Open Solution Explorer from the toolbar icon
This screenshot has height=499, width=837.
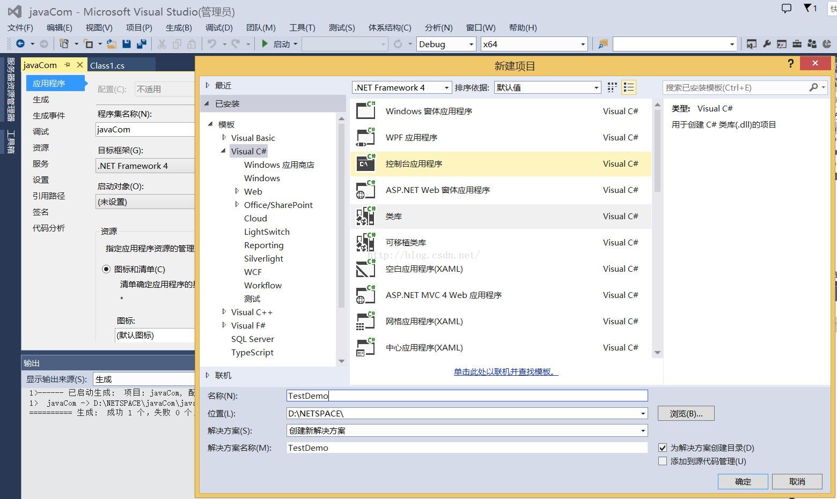tap(752, 44)
